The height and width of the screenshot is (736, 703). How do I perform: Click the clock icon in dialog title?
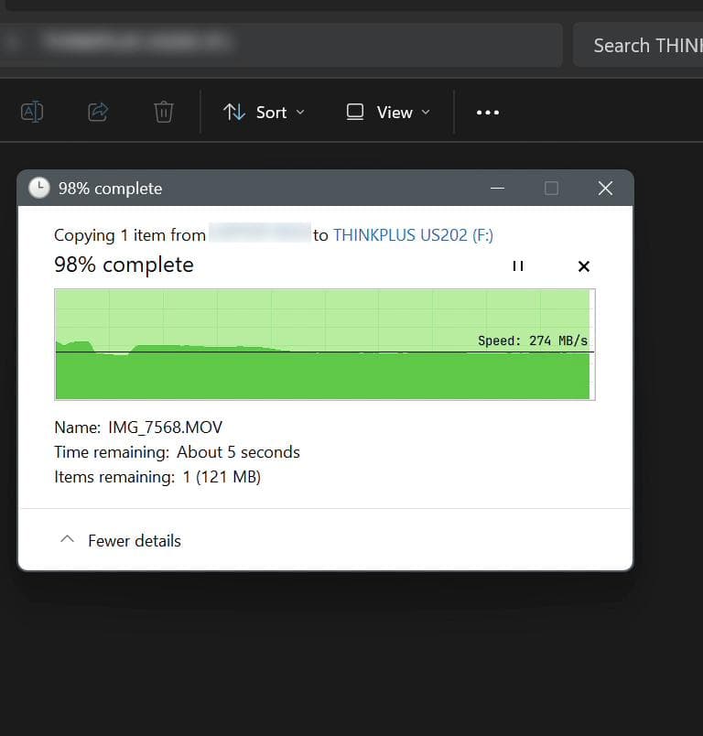pos(39,188)
